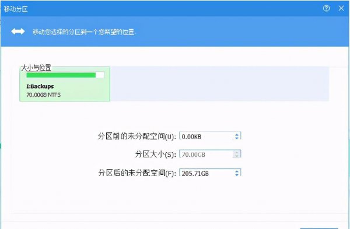Click the 大小与位置 group label
This screenshot has height=229, width=350.
click(x=36, y=68)
